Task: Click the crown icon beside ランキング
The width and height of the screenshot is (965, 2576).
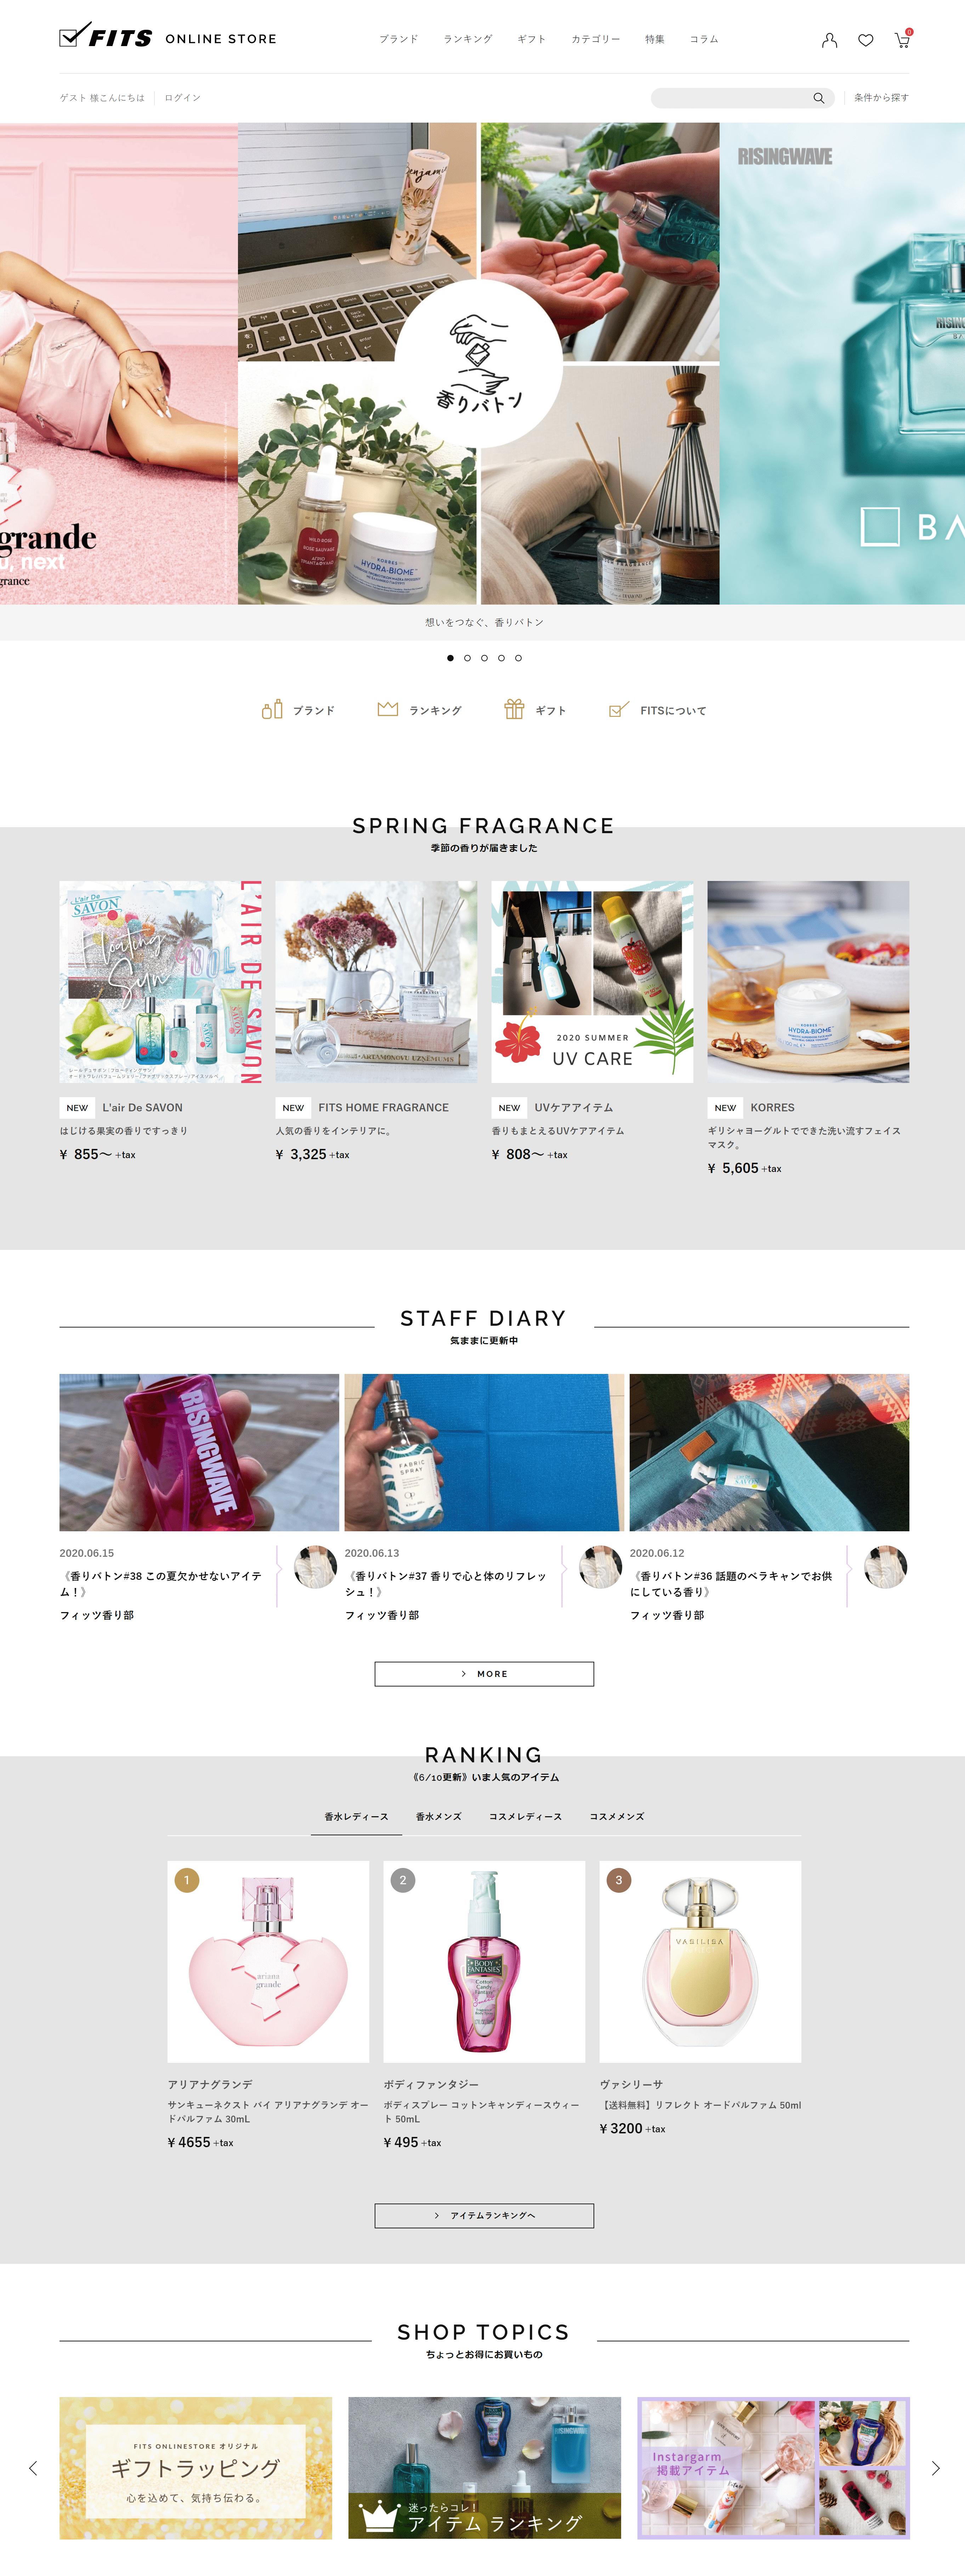Action: tap(388, 709)
